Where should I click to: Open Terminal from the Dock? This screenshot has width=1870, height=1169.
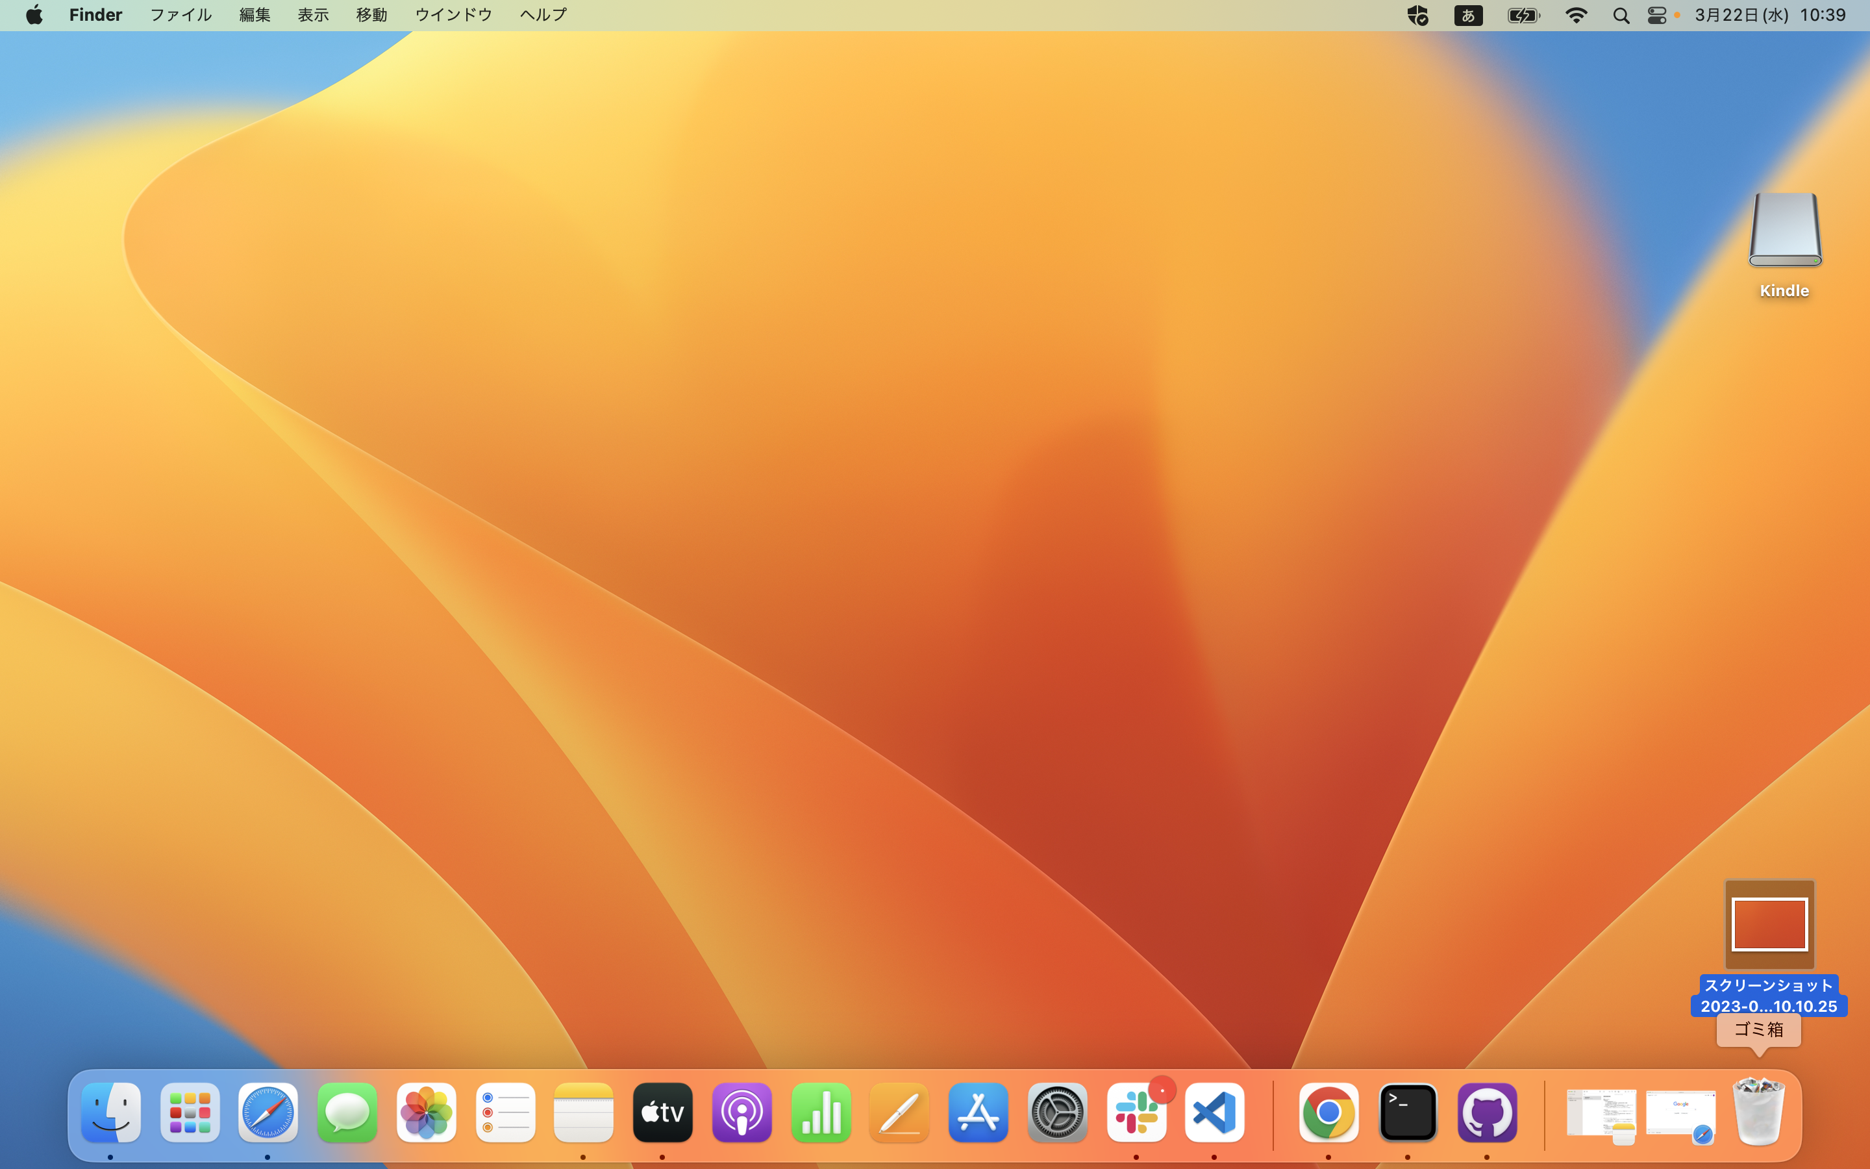coord(1408,1112)
